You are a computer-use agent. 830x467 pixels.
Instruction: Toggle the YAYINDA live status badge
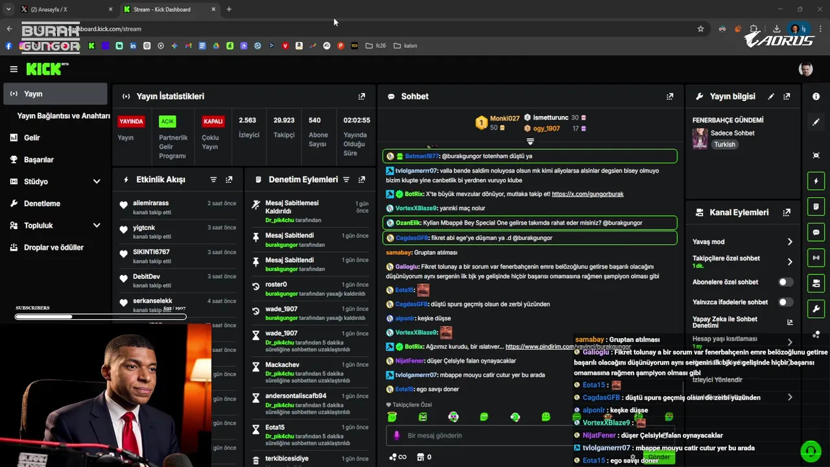click(131, 121)
